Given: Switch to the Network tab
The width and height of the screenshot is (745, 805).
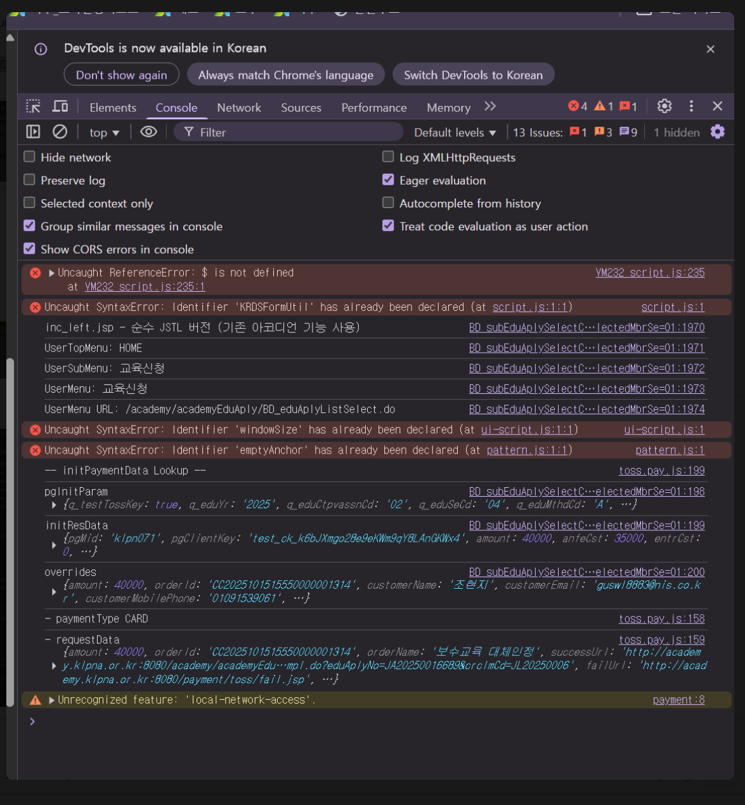Looking at the screenshot, I should tap(239, 108).
